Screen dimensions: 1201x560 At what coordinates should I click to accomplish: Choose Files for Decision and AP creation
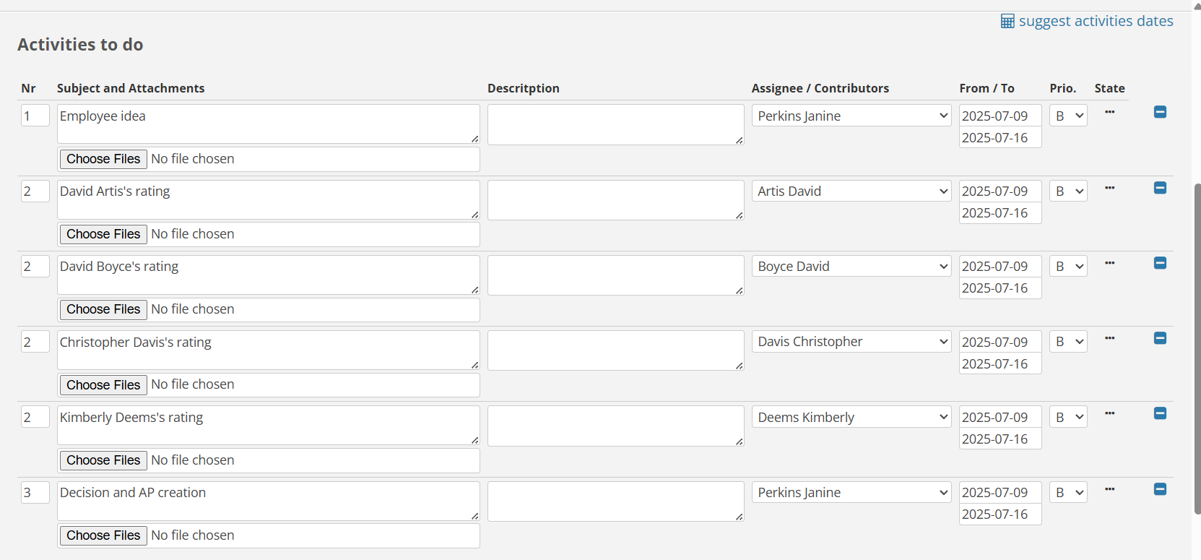103,535
